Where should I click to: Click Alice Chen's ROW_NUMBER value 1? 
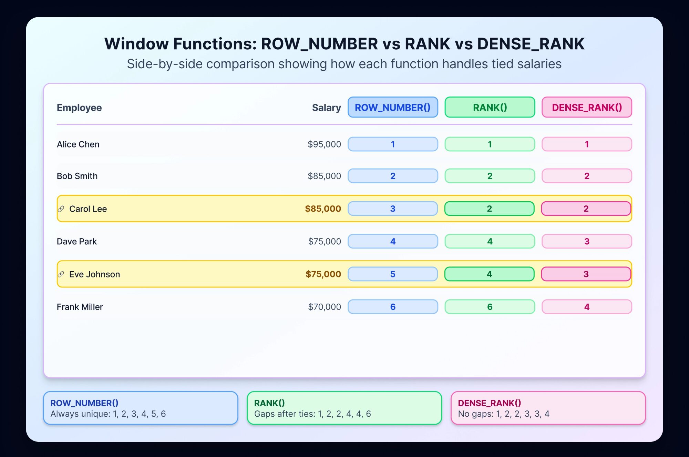393,144
